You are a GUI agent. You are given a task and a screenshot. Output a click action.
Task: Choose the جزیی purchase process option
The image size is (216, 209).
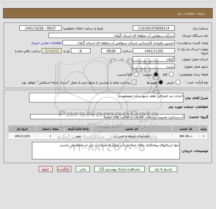coord(178,82)
